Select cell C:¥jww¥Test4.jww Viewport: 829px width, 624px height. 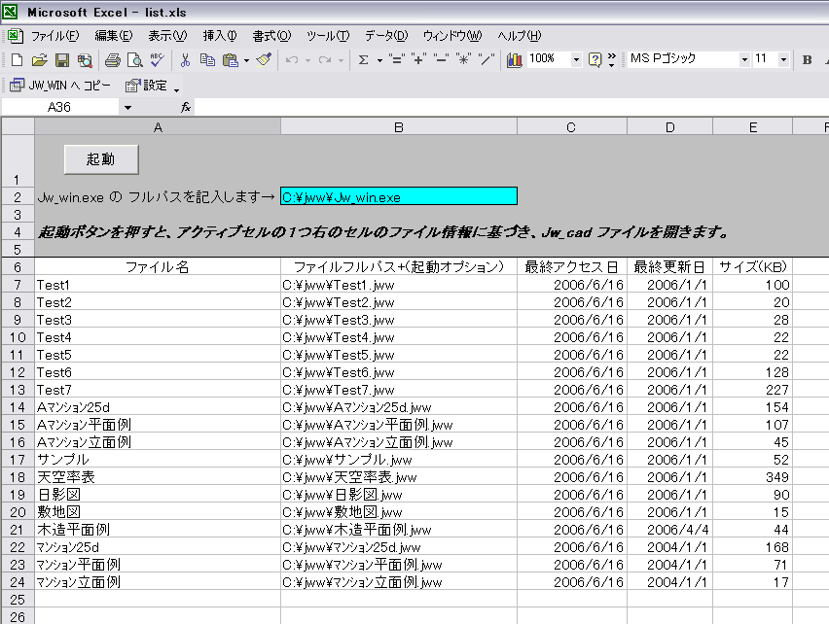pyautogui.click(x=399, y=337)
